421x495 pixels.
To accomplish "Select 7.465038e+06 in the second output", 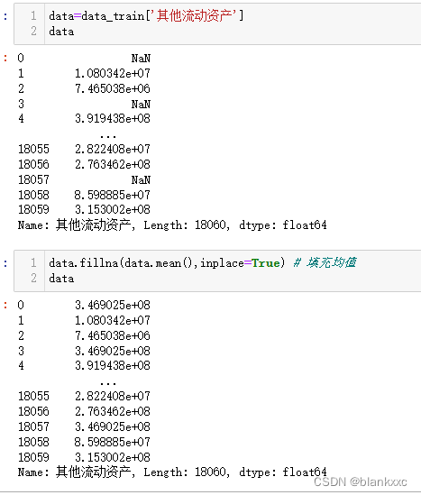I will [x=113, y=335].
